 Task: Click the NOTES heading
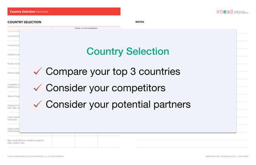tap(140, 22)
